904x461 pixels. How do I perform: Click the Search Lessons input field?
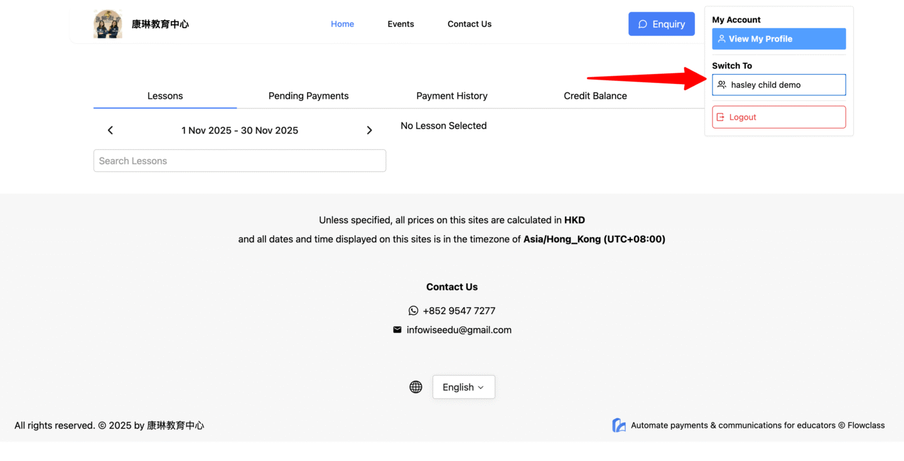point(240,161)
